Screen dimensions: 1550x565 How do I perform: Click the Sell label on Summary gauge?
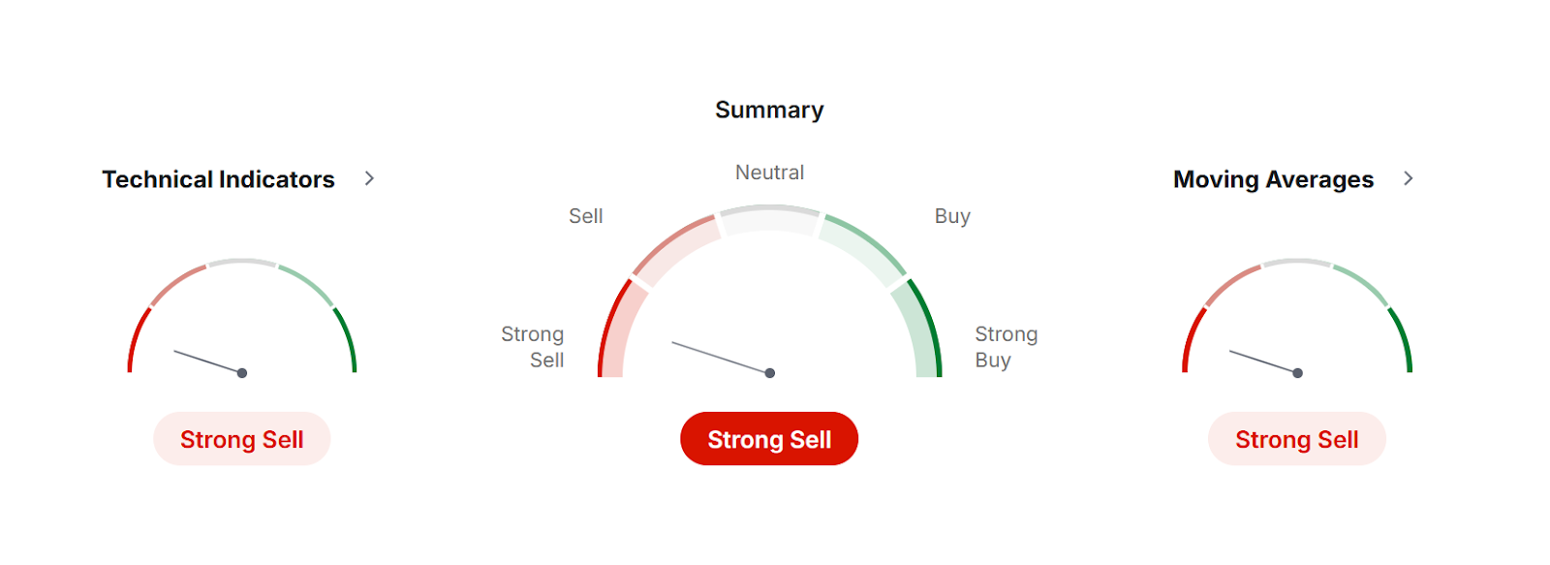pos(585,216)
